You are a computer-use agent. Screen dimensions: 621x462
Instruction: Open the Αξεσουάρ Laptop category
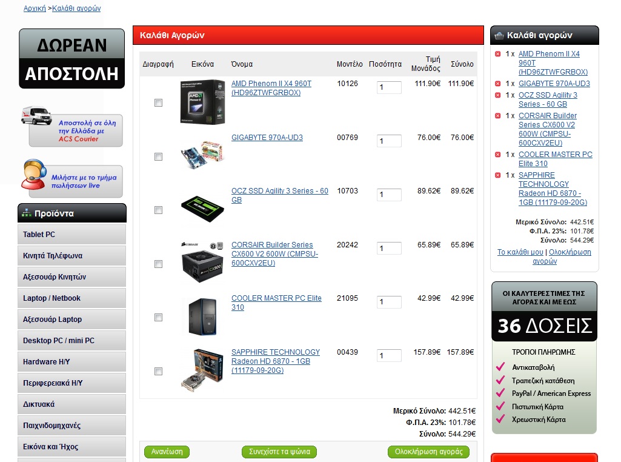click(x=71, y=320)
